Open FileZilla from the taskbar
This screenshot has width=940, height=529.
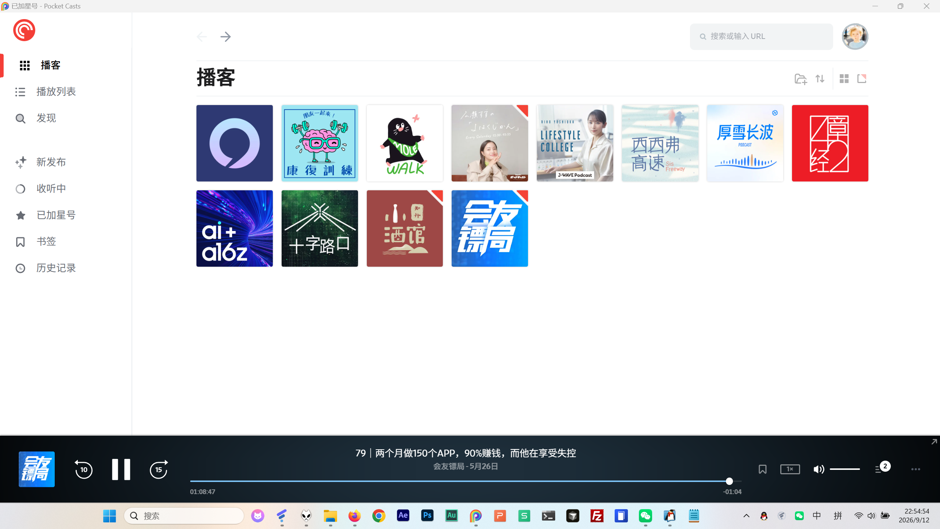pyautogui.click(x=597, y=516)
